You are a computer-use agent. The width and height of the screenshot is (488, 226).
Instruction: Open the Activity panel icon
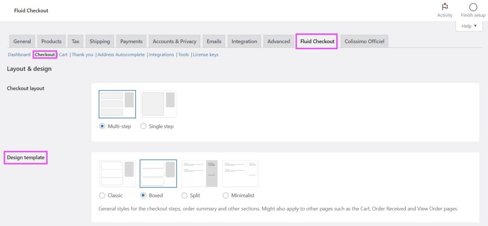444,6
